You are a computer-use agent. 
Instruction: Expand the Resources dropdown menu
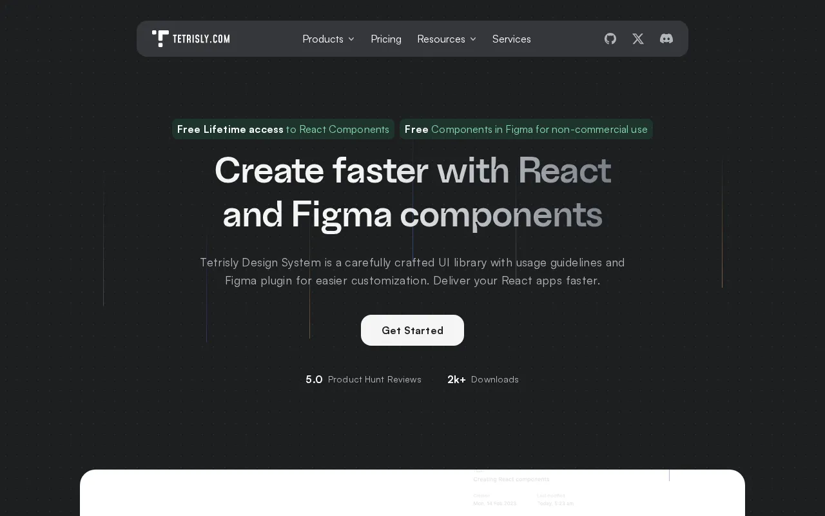[447, 39]
